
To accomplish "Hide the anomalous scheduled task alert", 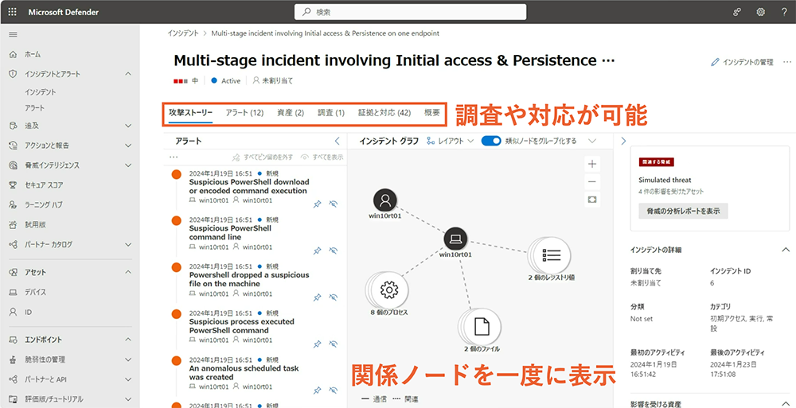I will [x=334, y=390].
